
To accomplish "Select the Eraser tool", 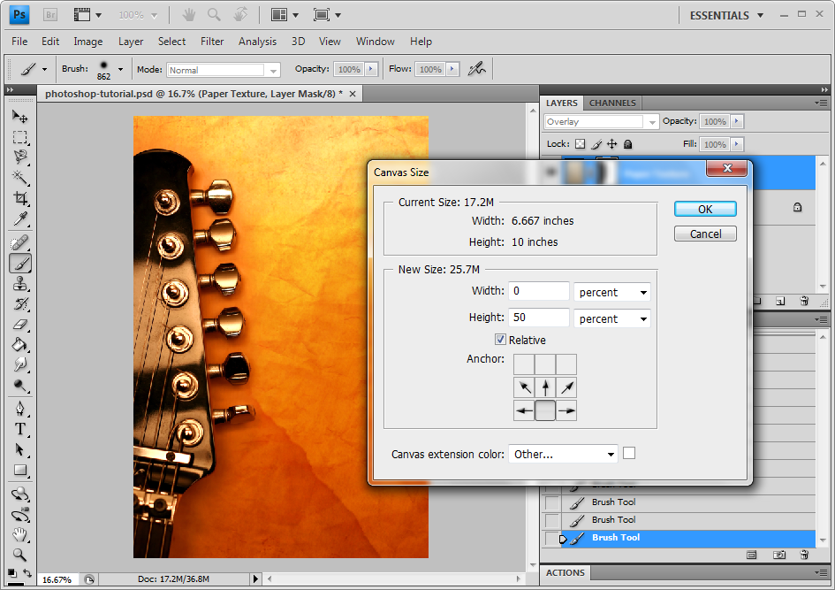I will (19, 325).
